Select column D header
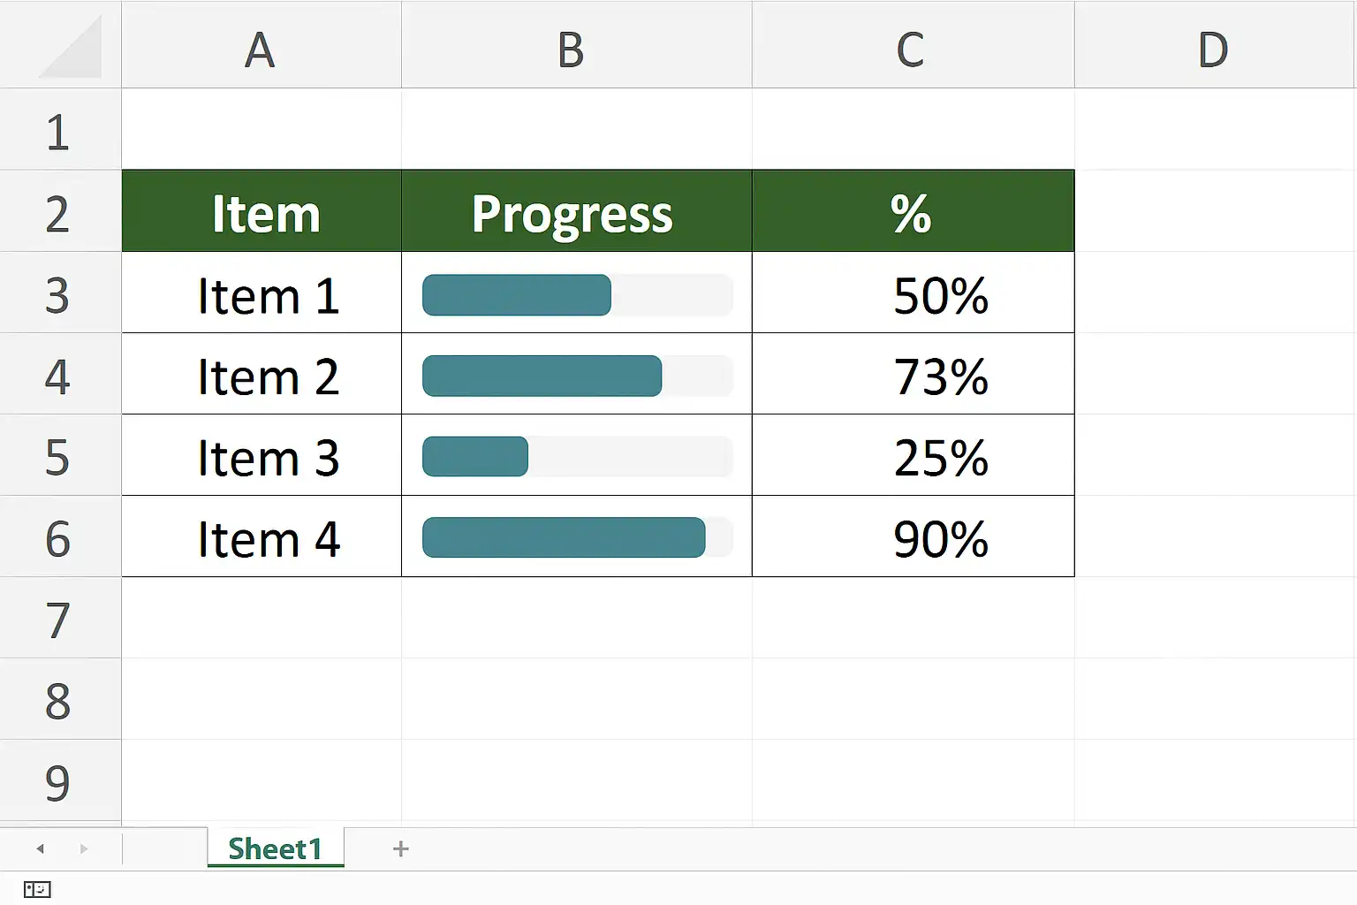 tap(1214, 49)
